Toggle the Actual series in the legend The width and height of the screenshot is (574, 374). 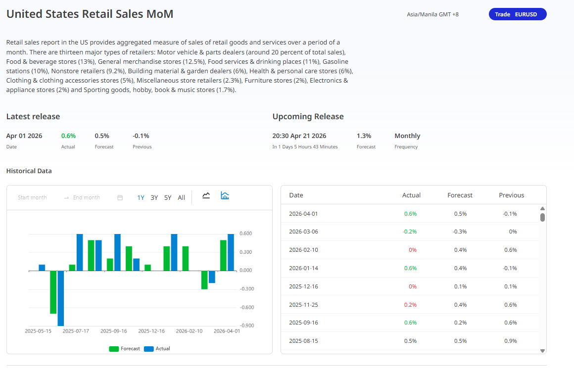(x=157, y=349)
